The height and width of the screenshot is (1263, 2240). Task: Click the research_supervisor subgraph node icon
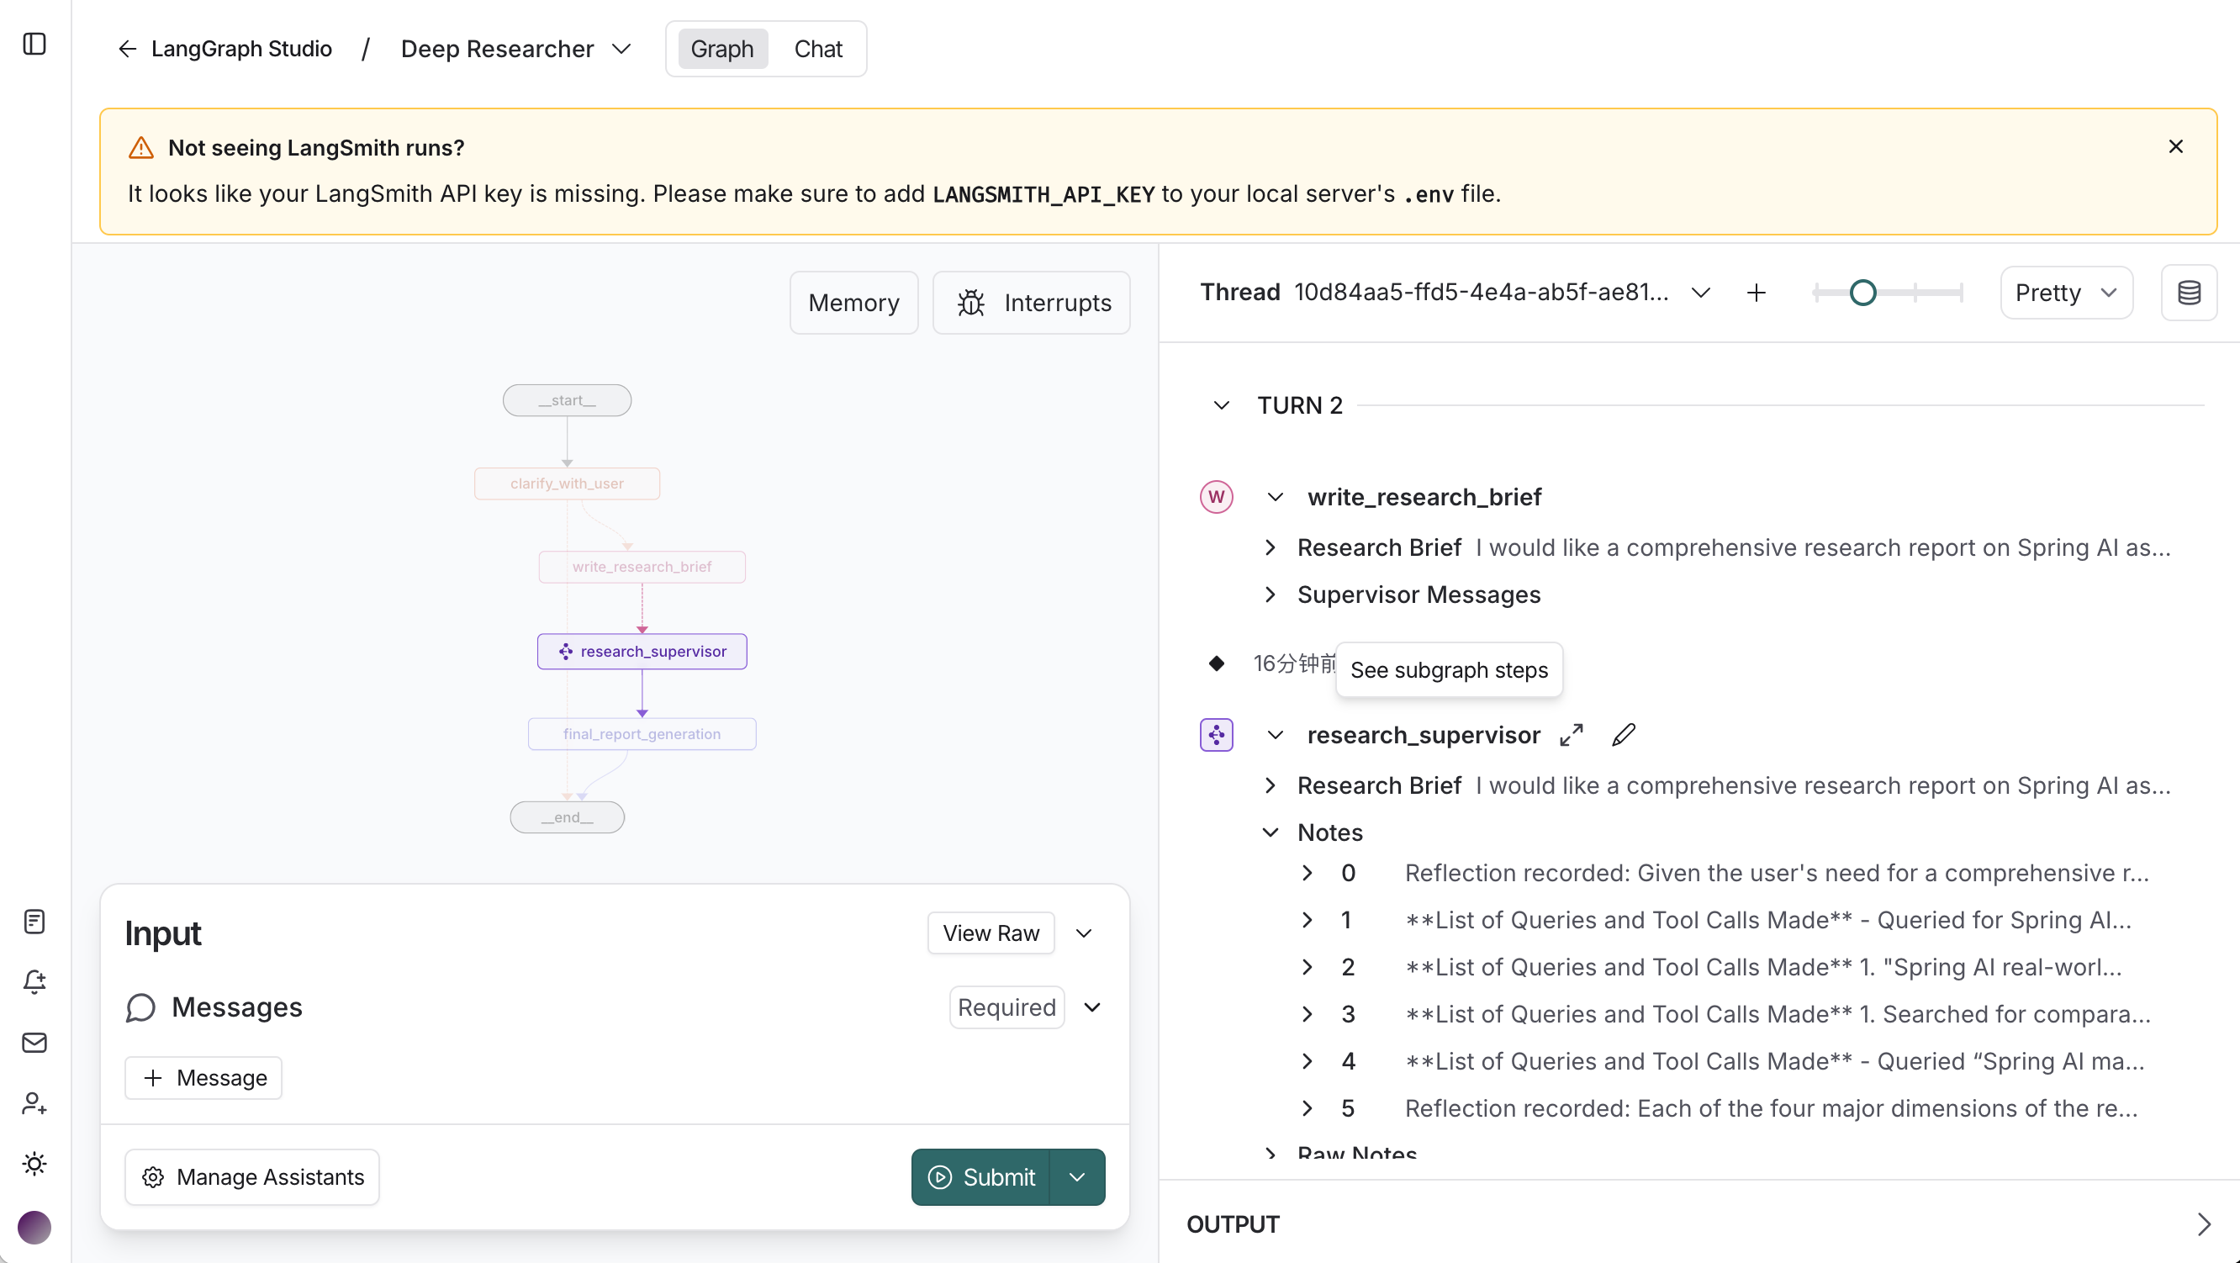(1216, 735)
